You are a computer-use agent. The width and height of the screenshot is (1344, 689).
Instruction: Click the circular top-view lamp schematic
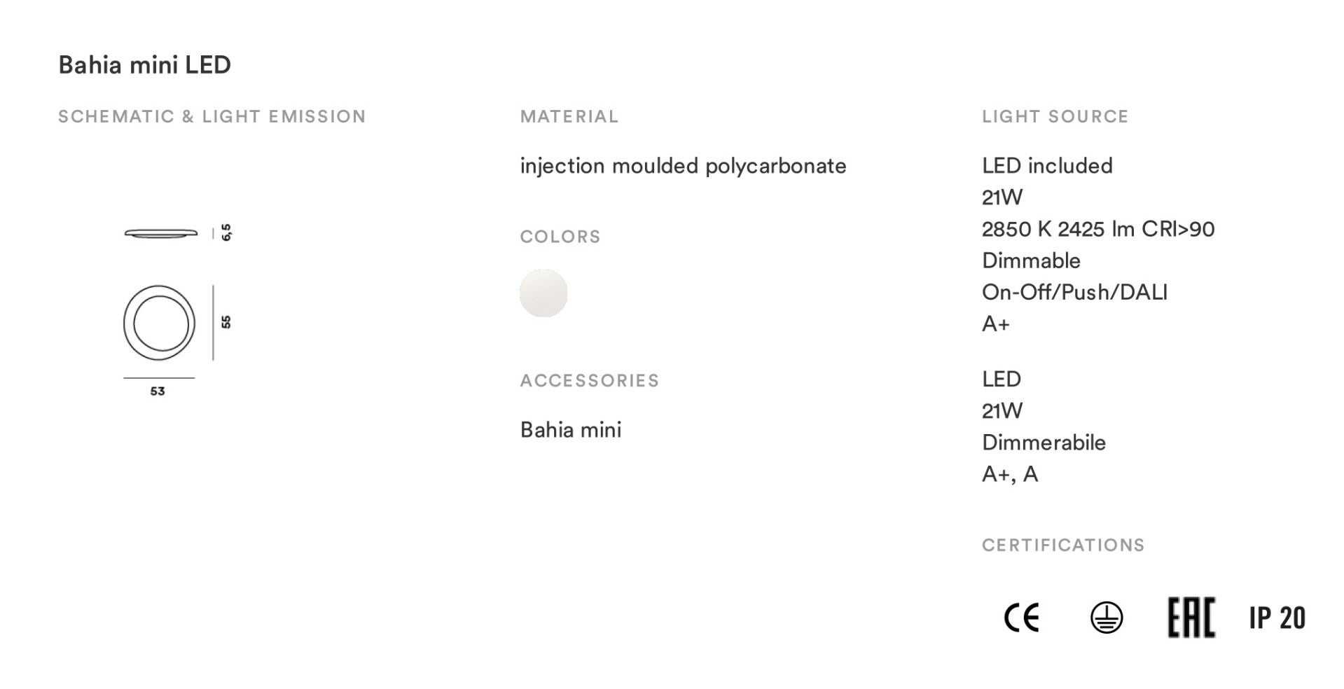(159, 323)
